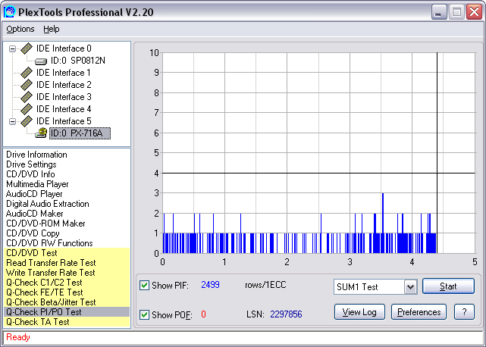Open Drive Settings
Image resolution: width=486 pixels, height=347 pixels.
31,164
